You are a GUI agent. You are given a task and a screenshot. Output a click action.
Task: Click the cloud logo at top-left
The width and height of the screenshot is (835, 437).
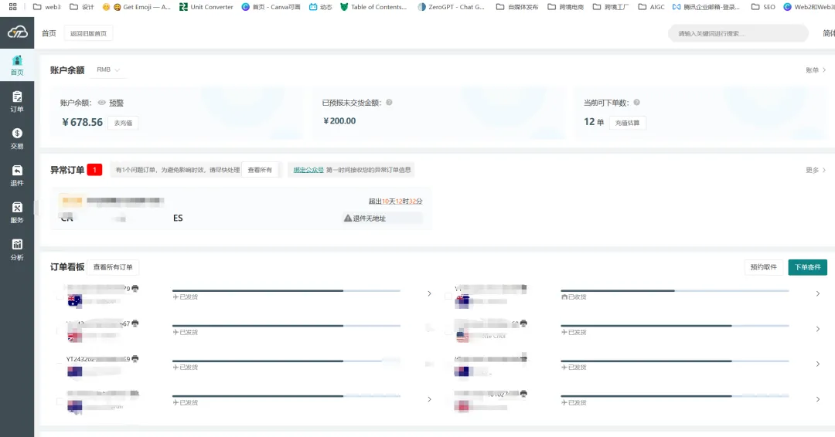pyautogui.click(x=17, y=32)
